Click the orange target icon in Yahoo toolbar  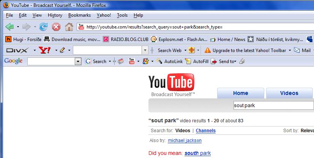(x=192, y=50)
